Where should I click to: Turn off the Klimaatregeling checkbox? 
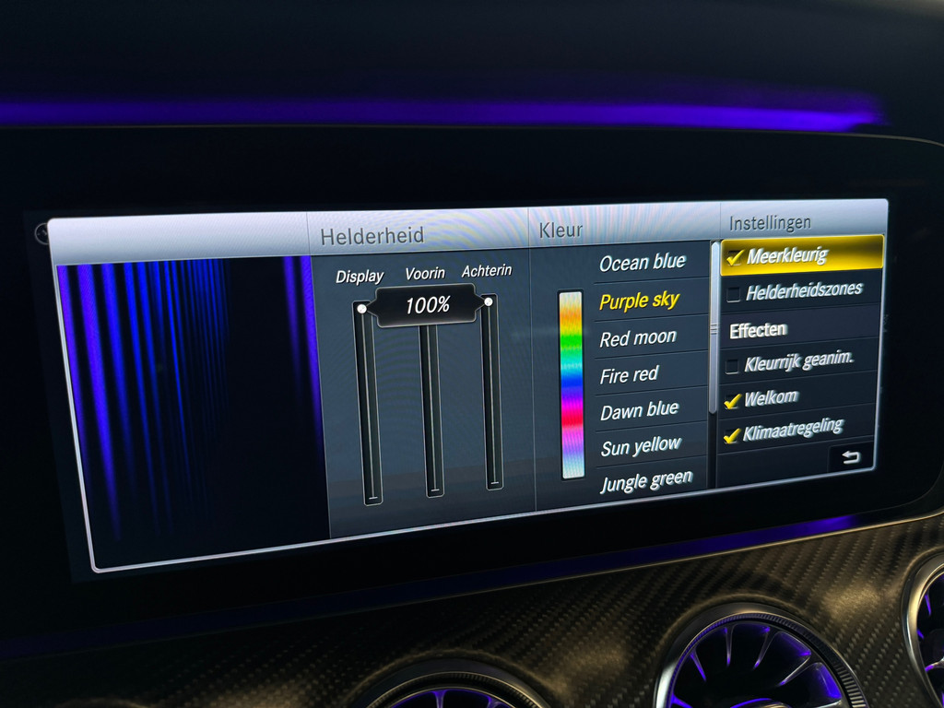click(732, 435)
